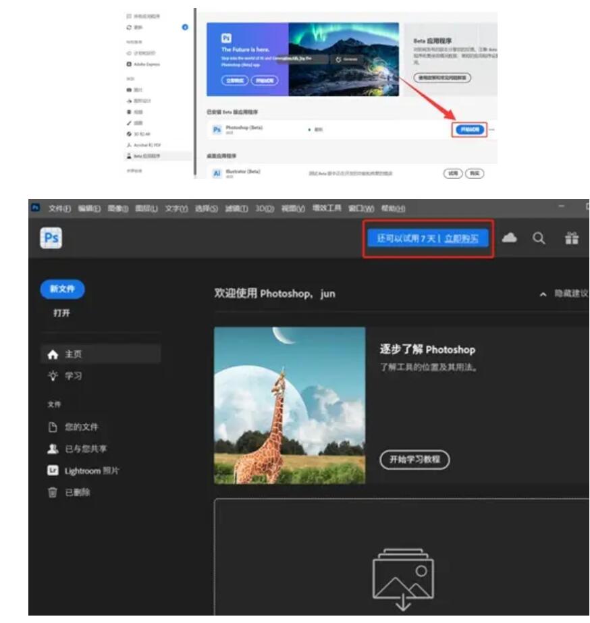Click the 逐步了解 Photoshop title

pyautogui.click(x=427, y=350)
